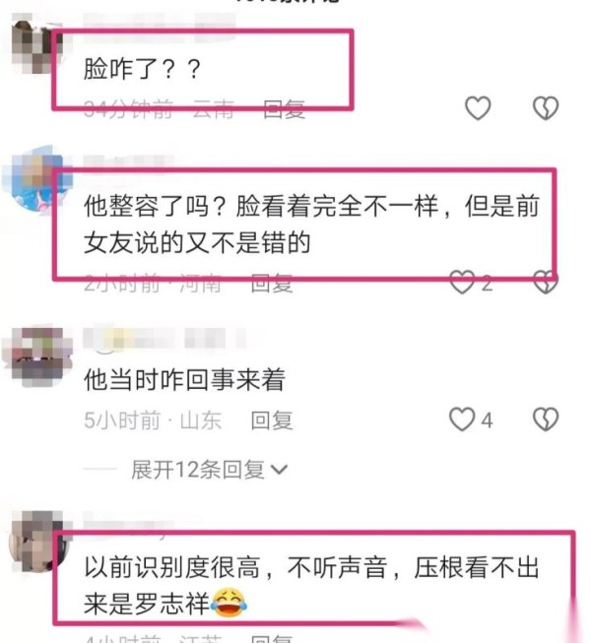Screen dimensions: 591x643
Task: Reply to the Henan comment about 整容
Action: (272, 283)
